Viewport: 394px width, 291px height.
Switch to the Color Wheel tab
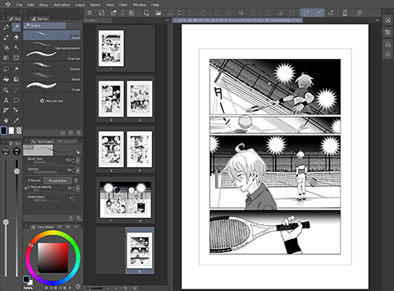(x=43, y=226)
